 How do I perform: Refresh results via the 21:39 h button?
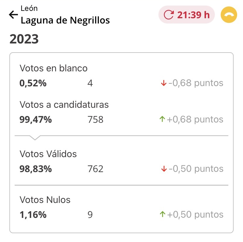(x=186, y=15)
